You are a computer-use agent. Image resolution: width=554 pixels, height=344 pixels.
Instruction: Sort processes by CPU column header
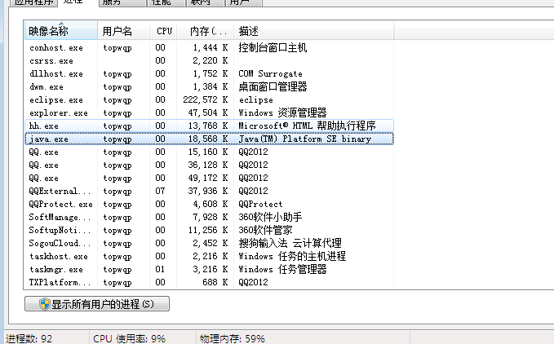point(163,31)
